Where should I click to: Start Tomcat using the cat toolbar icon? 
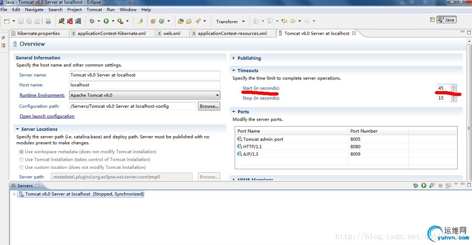(x=62, y=21)
